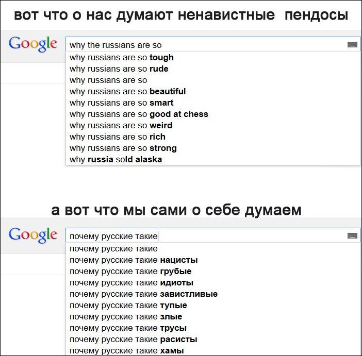Choose suggestion 'why russians are so rude'

tap(119, 69)
